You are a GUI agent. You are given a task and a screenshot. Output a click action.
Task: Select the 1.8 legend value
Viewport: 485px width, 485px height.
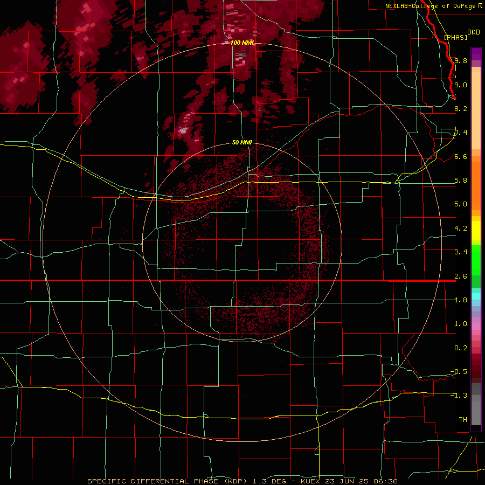461,300
